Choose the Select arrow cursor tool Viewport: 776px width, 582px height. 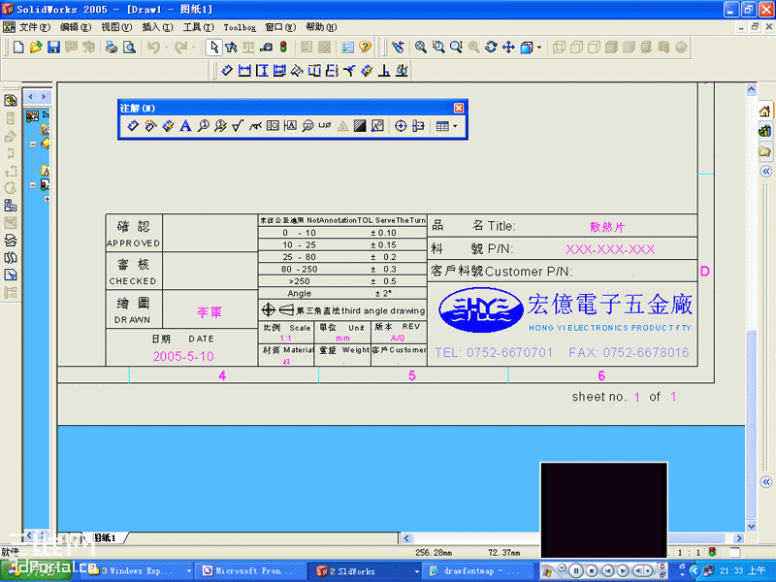[213, 47]
